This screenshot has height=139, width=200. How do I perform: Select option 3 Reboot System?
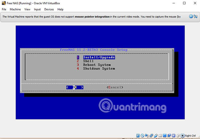tap(94, 65)
